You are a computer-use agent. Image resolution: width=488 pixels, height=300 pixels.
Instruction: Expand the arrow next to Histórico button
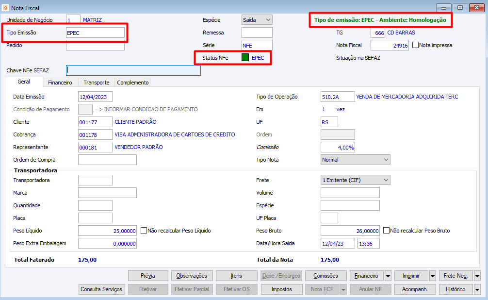[477, 289]
